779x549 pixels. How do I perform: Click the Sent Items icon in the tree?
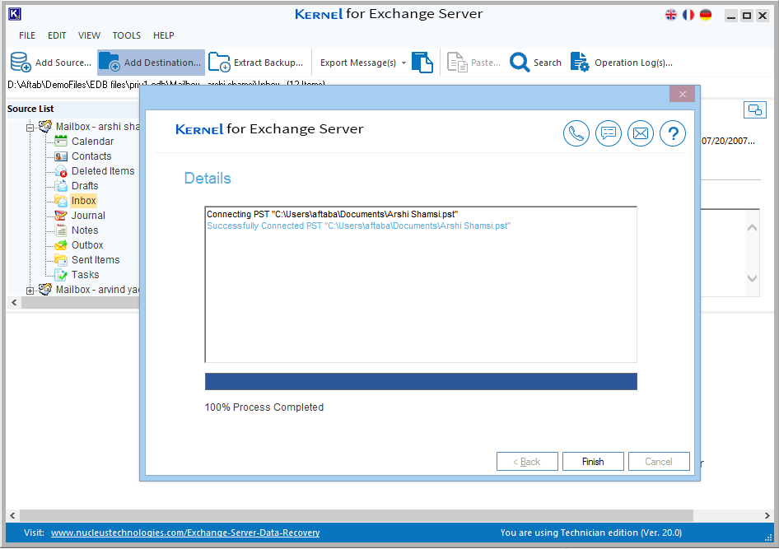[61, 260]
